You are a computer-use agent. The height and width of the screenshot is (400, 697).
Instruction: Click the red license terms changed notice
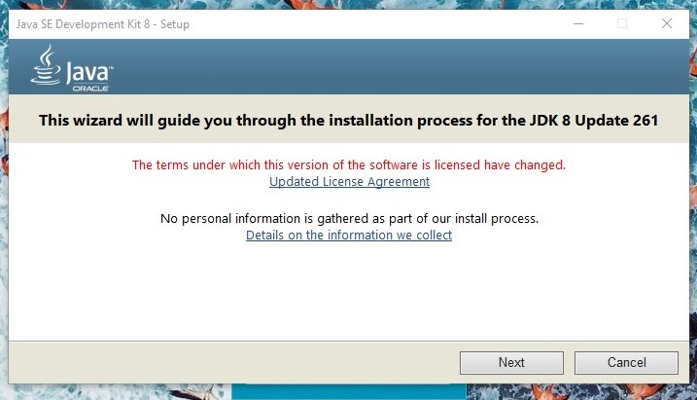click(348, 164)
